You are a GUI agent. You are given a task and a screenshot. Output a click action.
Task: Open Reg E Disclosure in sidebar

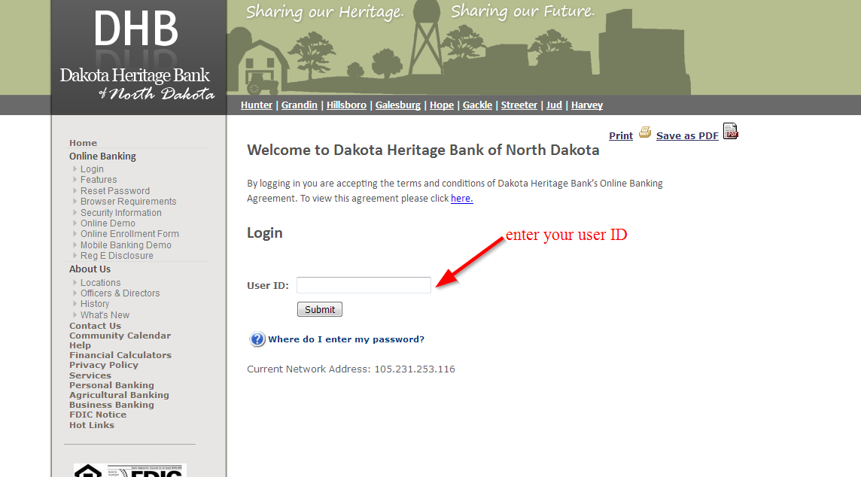pos(117,256)
